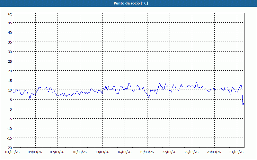Select the 20 tick label on the y-axis
The height and width of the screenshot is (160, 257).
(x=10, y=71)
